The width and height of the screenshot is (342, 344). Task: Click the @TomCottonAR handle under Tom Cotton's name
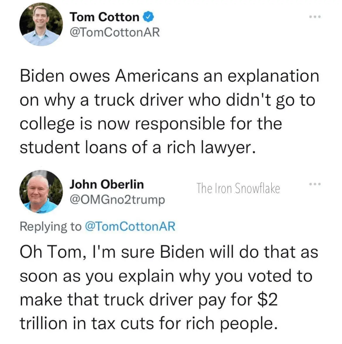pyautogui.click(x=115, y=32)
